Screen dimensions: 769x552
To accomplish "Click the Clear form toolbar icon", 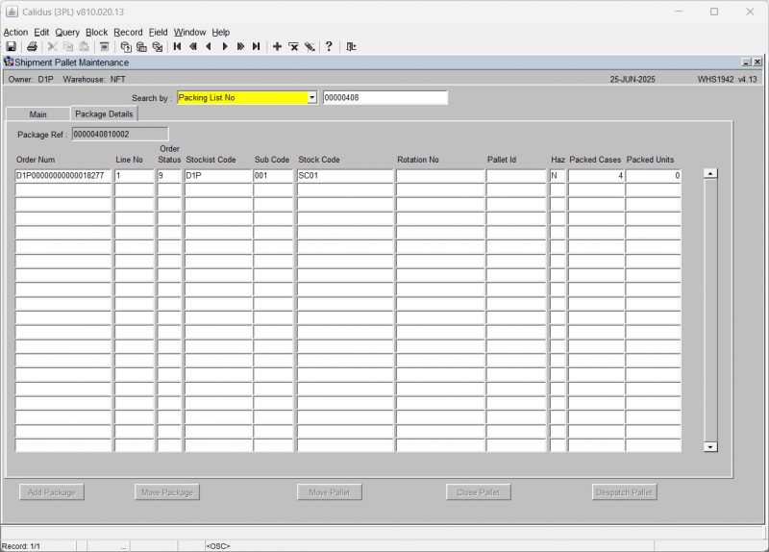I will coord(104,46).
